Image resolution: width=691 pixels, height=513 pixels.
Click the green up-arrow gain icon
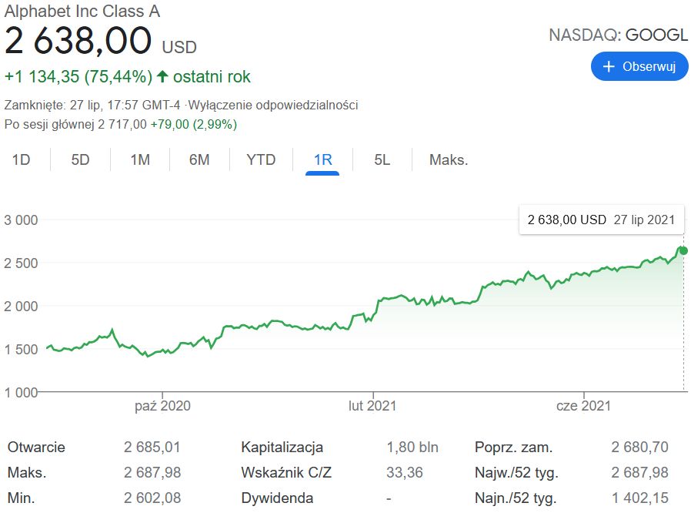tap(162, 77)
